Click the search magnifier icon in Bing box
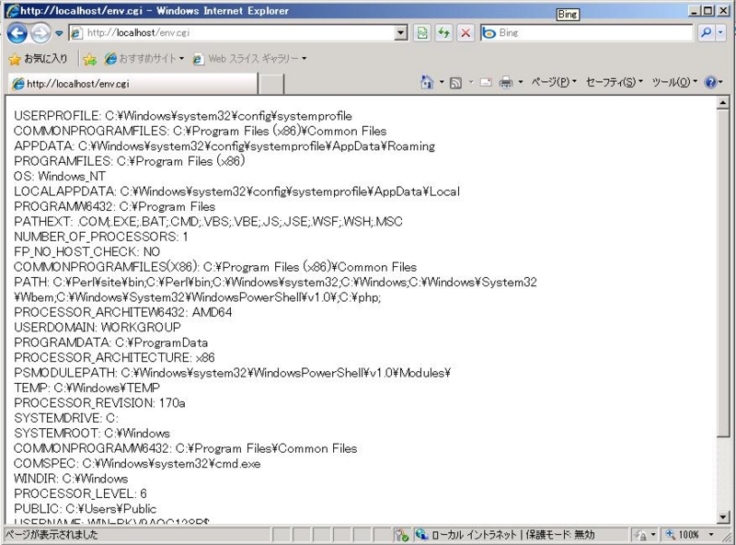 point(705,33)
